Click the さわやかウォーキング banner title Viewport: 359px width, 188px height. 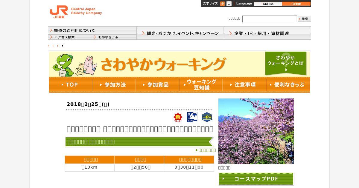click(163, 64)
